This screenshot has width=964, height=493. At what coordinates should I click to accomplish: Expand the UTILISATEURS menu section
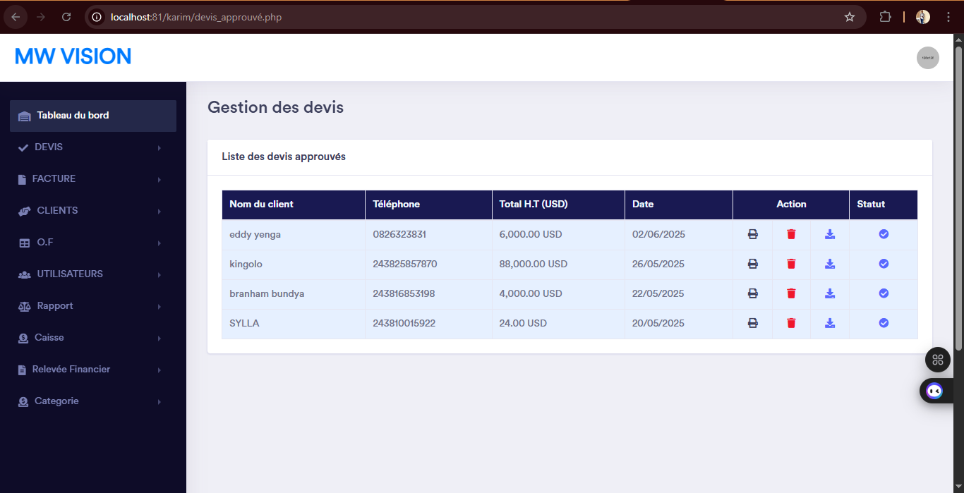pyautogui.click(x=70, y=274)
